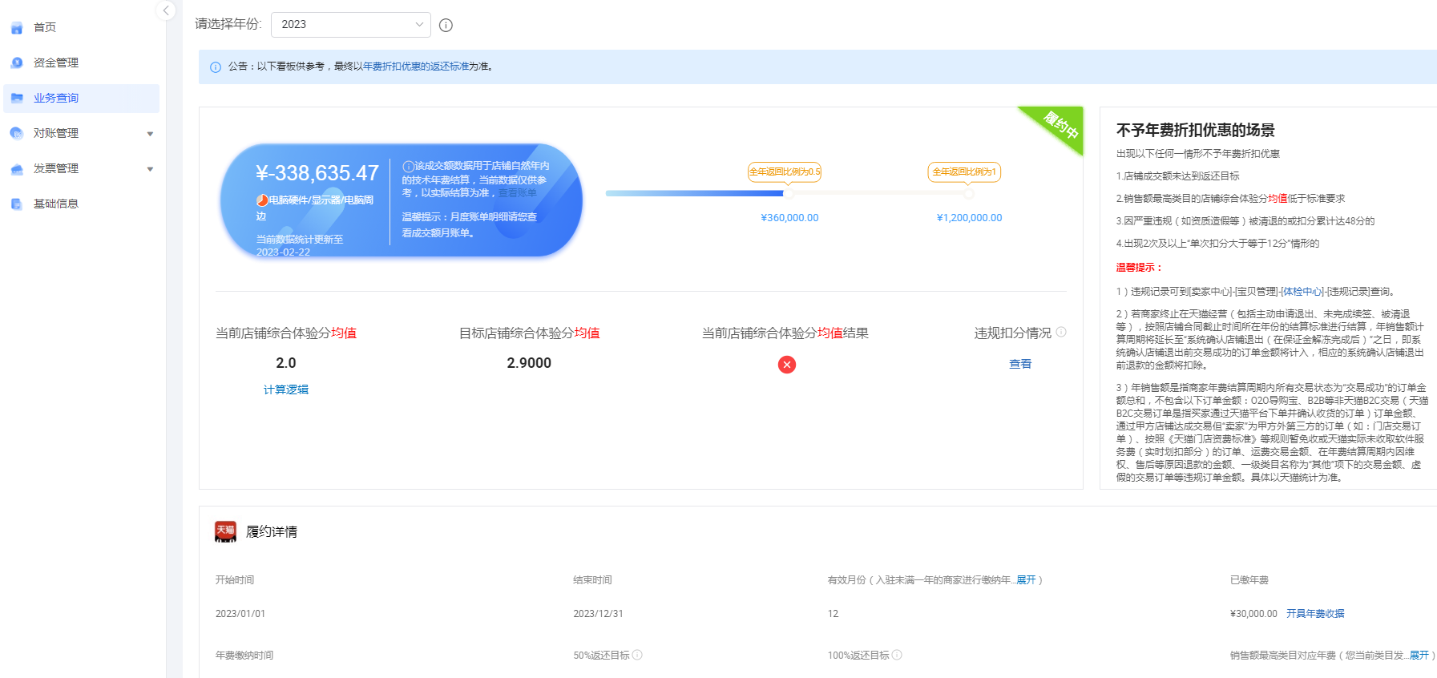The width and height of the screenshot is (1437, 678).
Task: Click the current score value 2.0
Action: click(x=286, y=363)
